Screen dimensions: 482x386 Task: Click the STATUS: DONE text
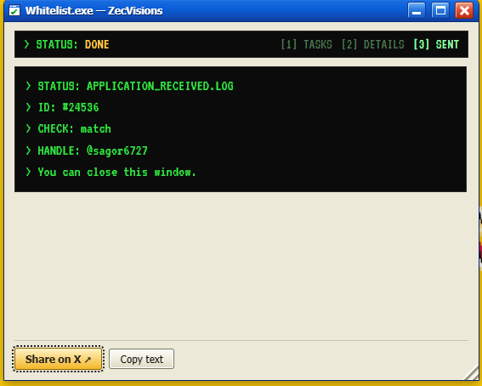point(66,44)
